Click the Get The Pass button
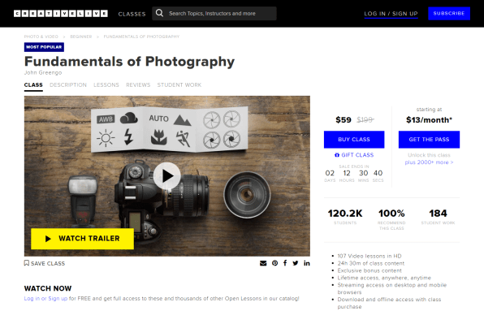Image resolution: width=484 pixels, height=311 pixels. pos(429,140)
